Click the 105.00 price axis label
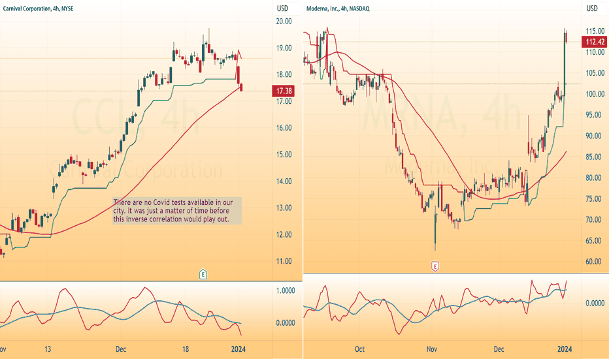Viewport: 609px width, 359px height. pyautogui.click(x=595, y=73)
